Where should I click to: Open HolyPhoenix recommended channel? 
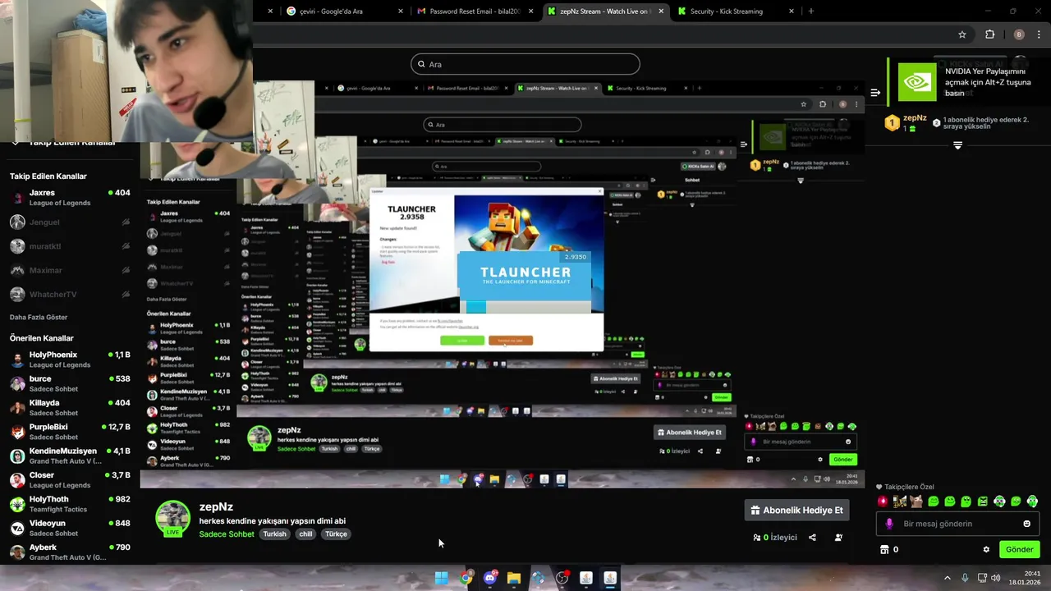pos(70,360)
